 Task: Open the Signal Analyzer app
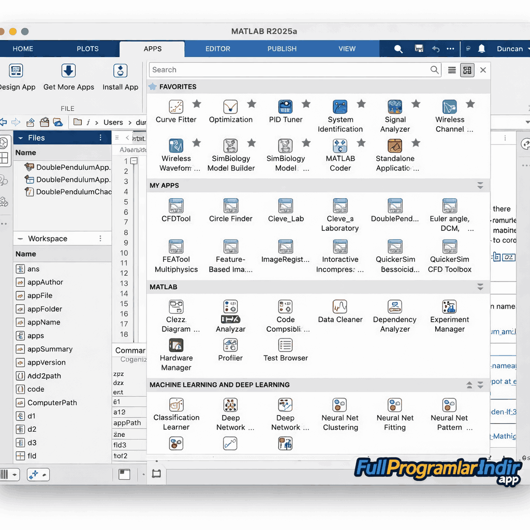coord(395,106)
